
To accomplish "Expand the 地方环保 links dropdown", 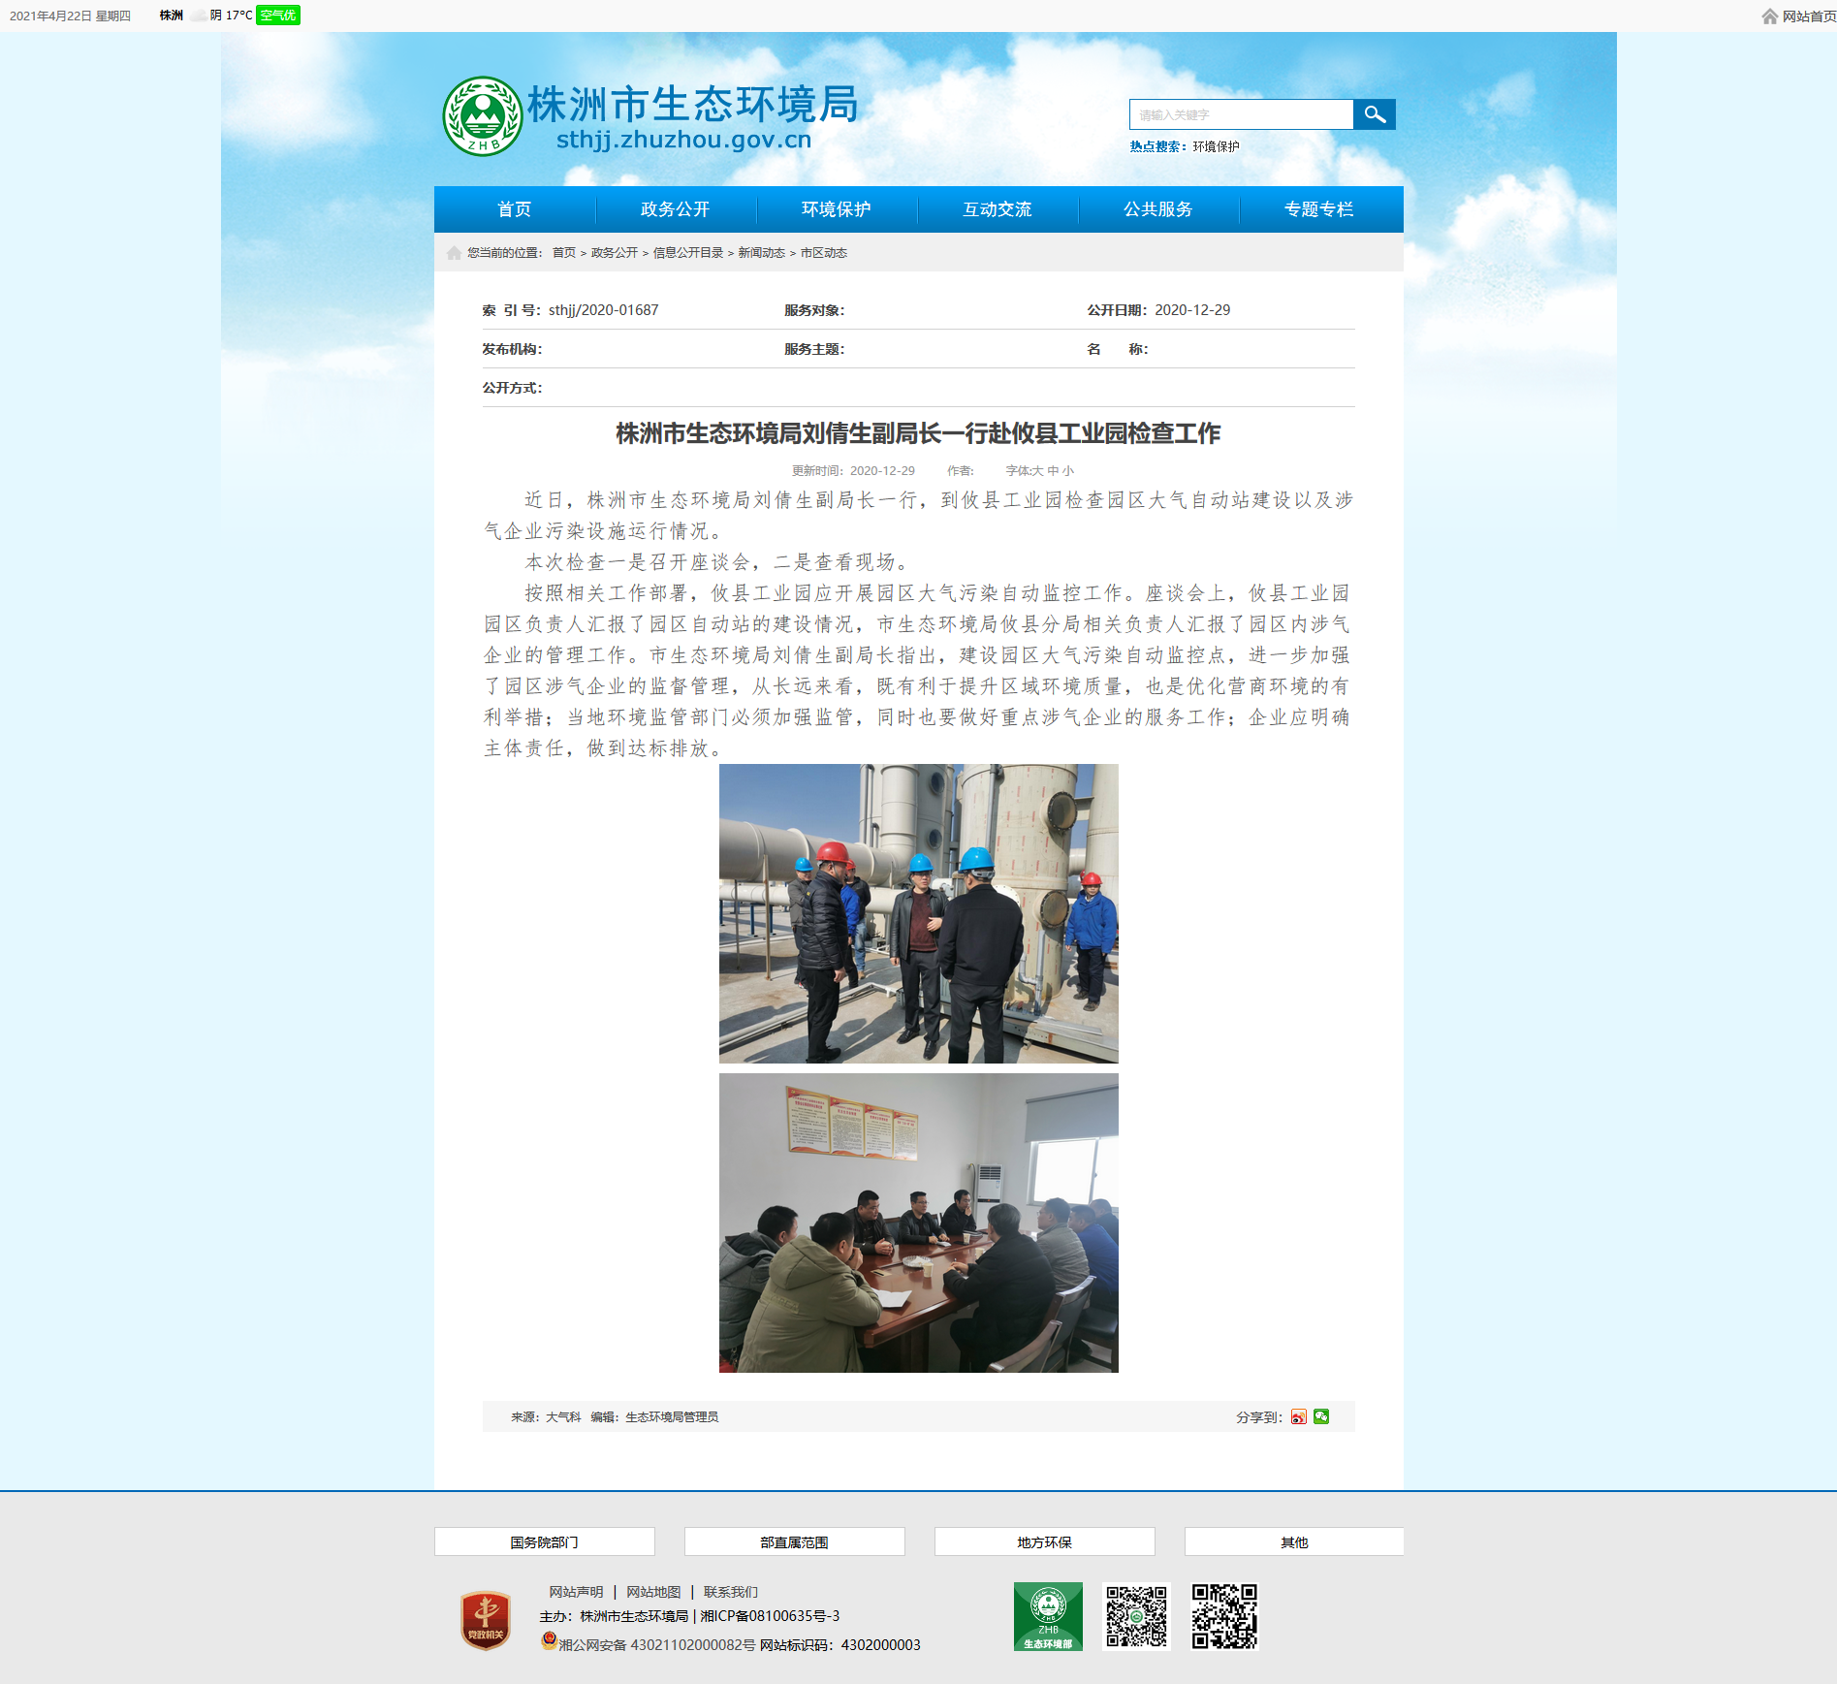I will pos(1045,1542).
